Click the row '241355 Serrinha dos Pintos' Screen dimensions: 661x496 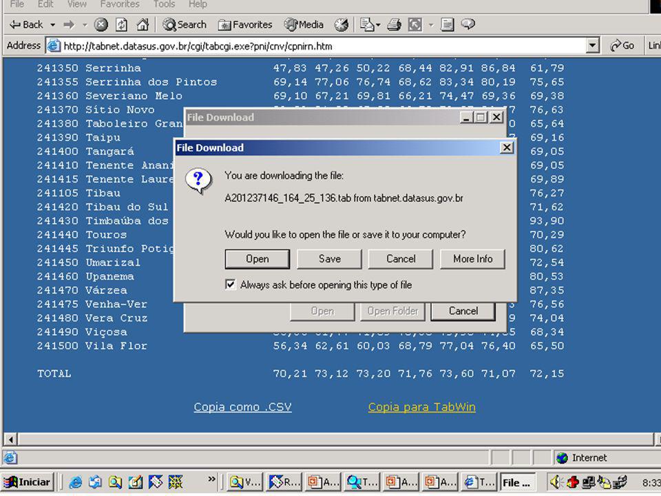pos(300,82)
